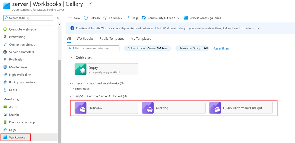Collapse MySQL Flexible Server Onboard section

tap(71, 96)
